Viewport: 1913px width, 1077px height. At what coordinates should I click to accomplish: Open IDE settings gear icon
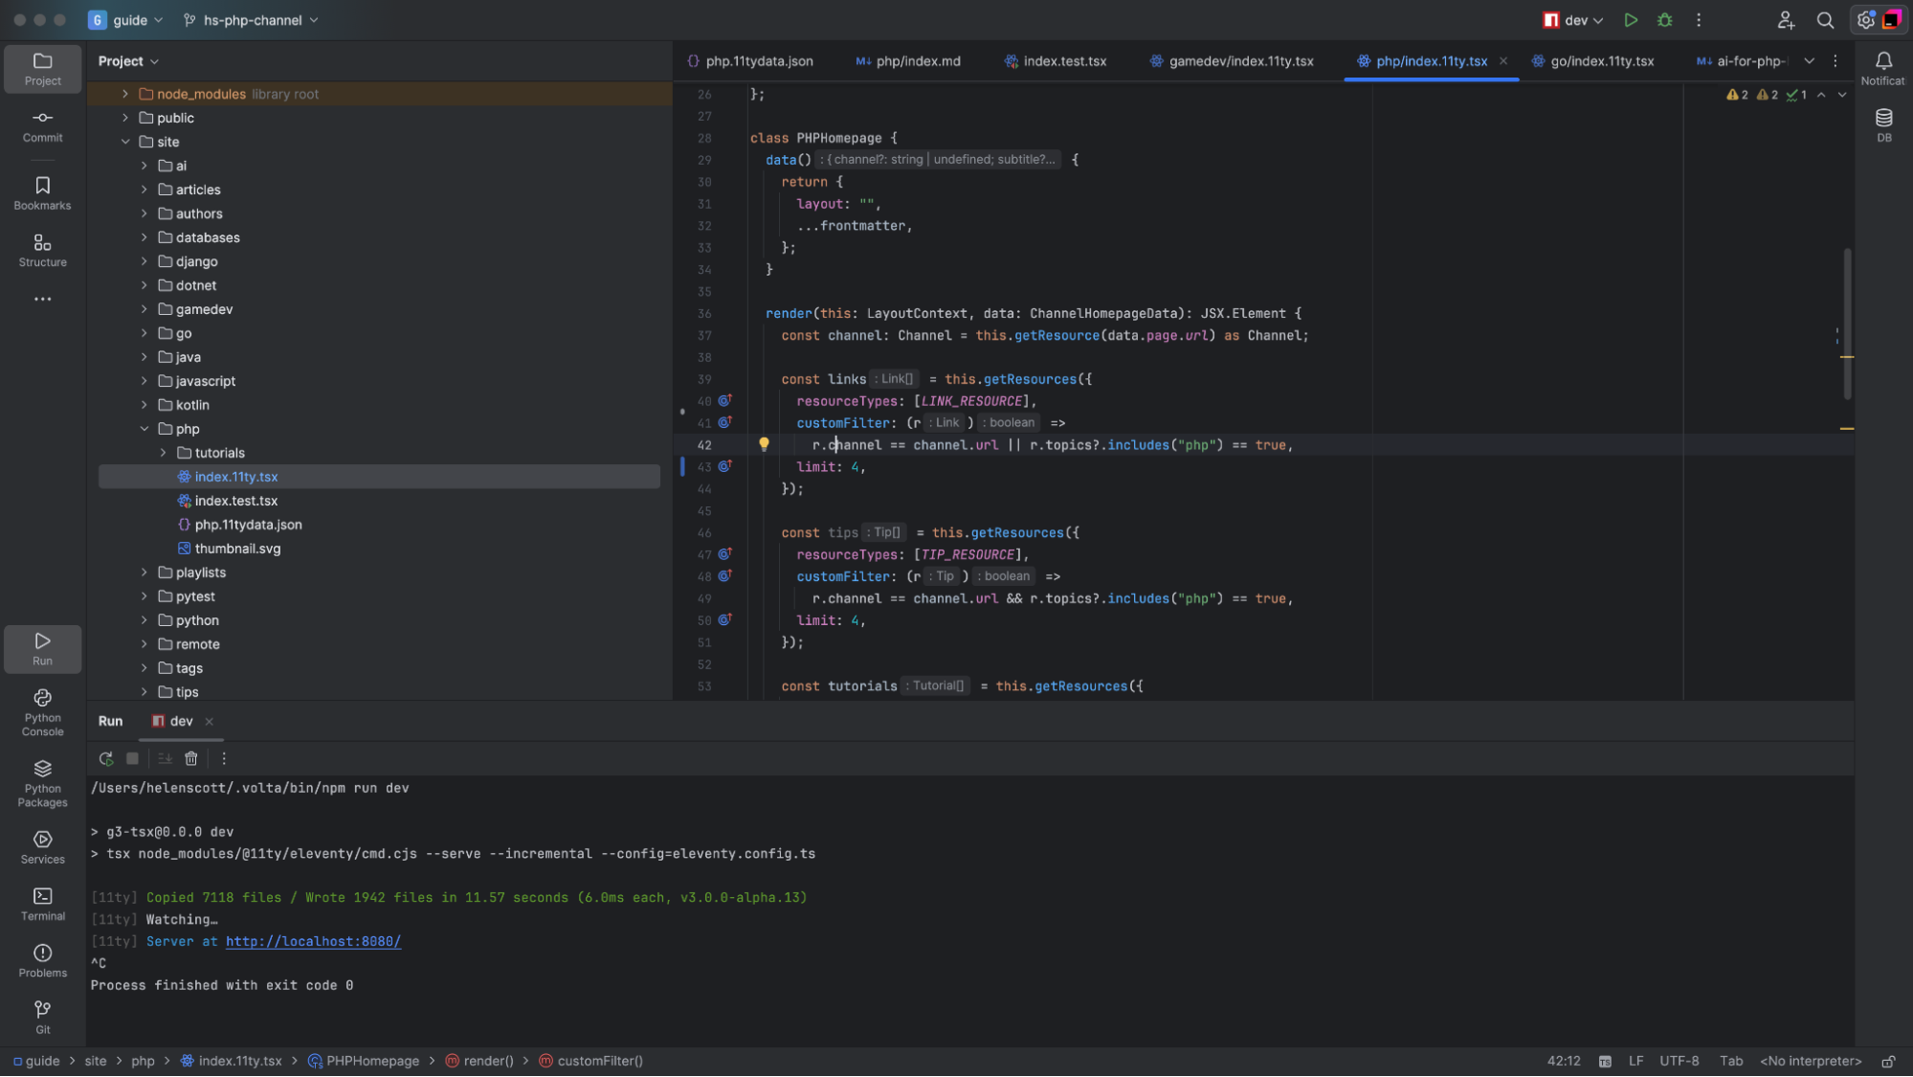pos(1865,20)
